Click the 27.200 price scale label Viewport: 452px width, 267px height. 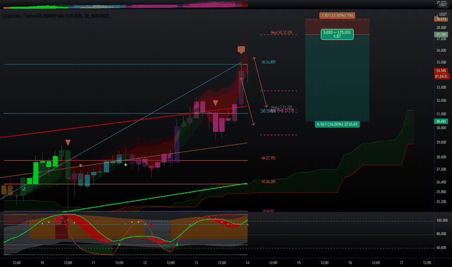tap(441, 169)
